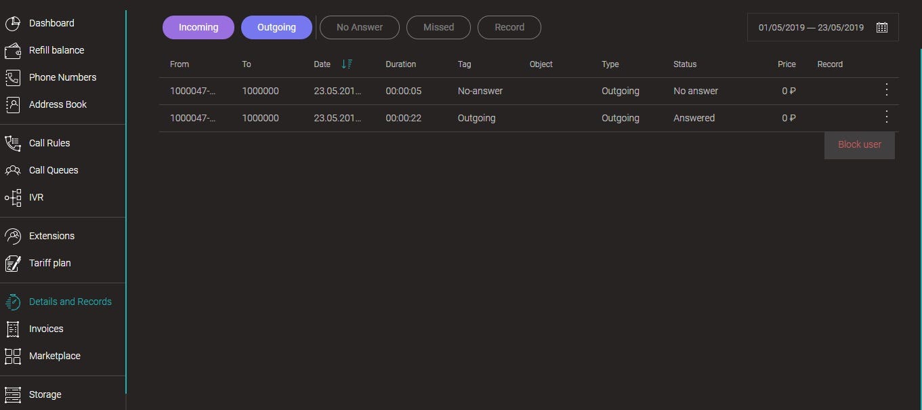Click 0 ₽ price in Answered row

click(789, 118)
